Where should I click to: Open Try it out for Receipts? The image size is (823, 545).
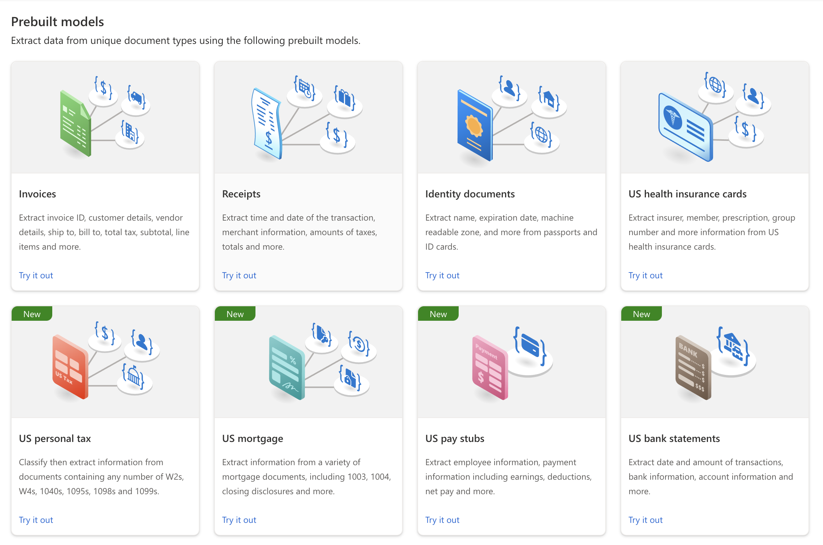point(239,275)
